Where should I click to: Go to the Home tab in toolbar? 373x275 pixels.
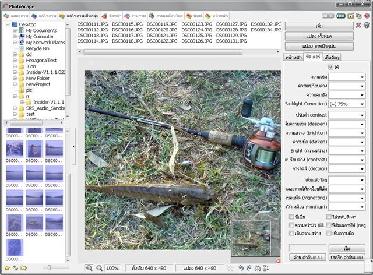point(216,16)
